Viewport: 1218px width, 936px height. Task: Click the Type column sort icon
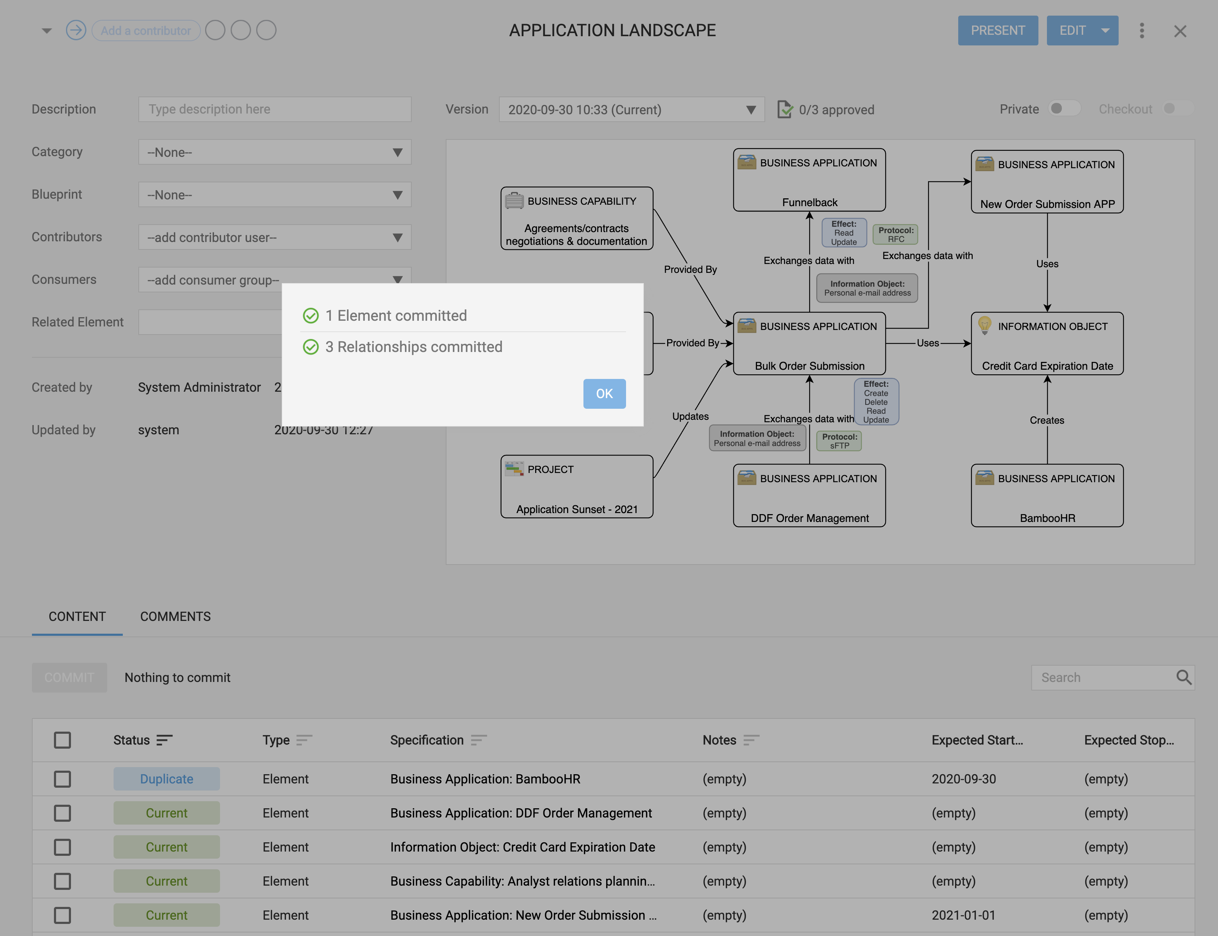tap(304, 740)
